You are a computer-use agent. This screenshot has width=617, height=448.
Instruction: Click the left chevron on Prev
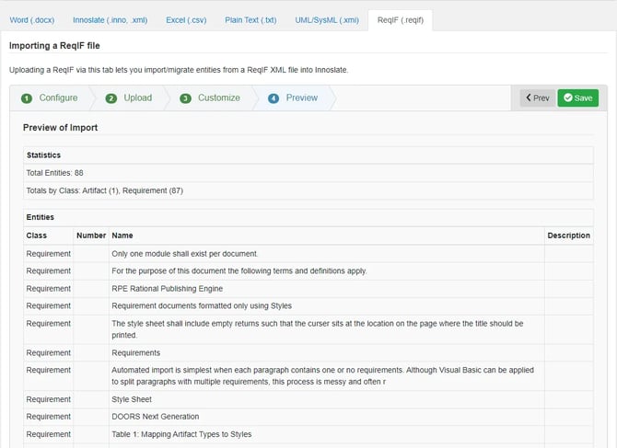click(x=529, y=98)
